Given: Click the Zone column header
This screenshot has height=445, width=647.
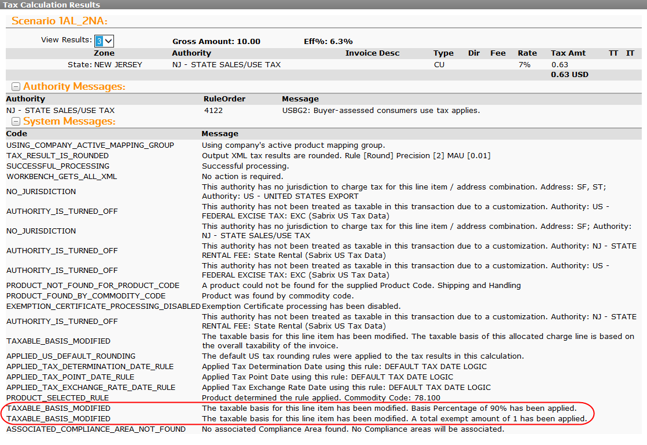Looking at the screenshot, I should [x=104, y=53].
